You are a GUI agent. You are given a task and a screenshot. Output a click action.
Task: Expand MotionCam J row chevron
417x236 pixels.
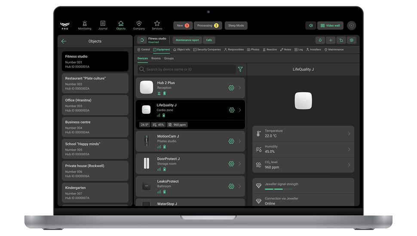coord(239,141)
